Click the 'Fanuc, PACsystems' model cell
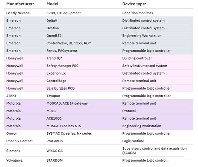198x167 pixels. click(62, 51)
